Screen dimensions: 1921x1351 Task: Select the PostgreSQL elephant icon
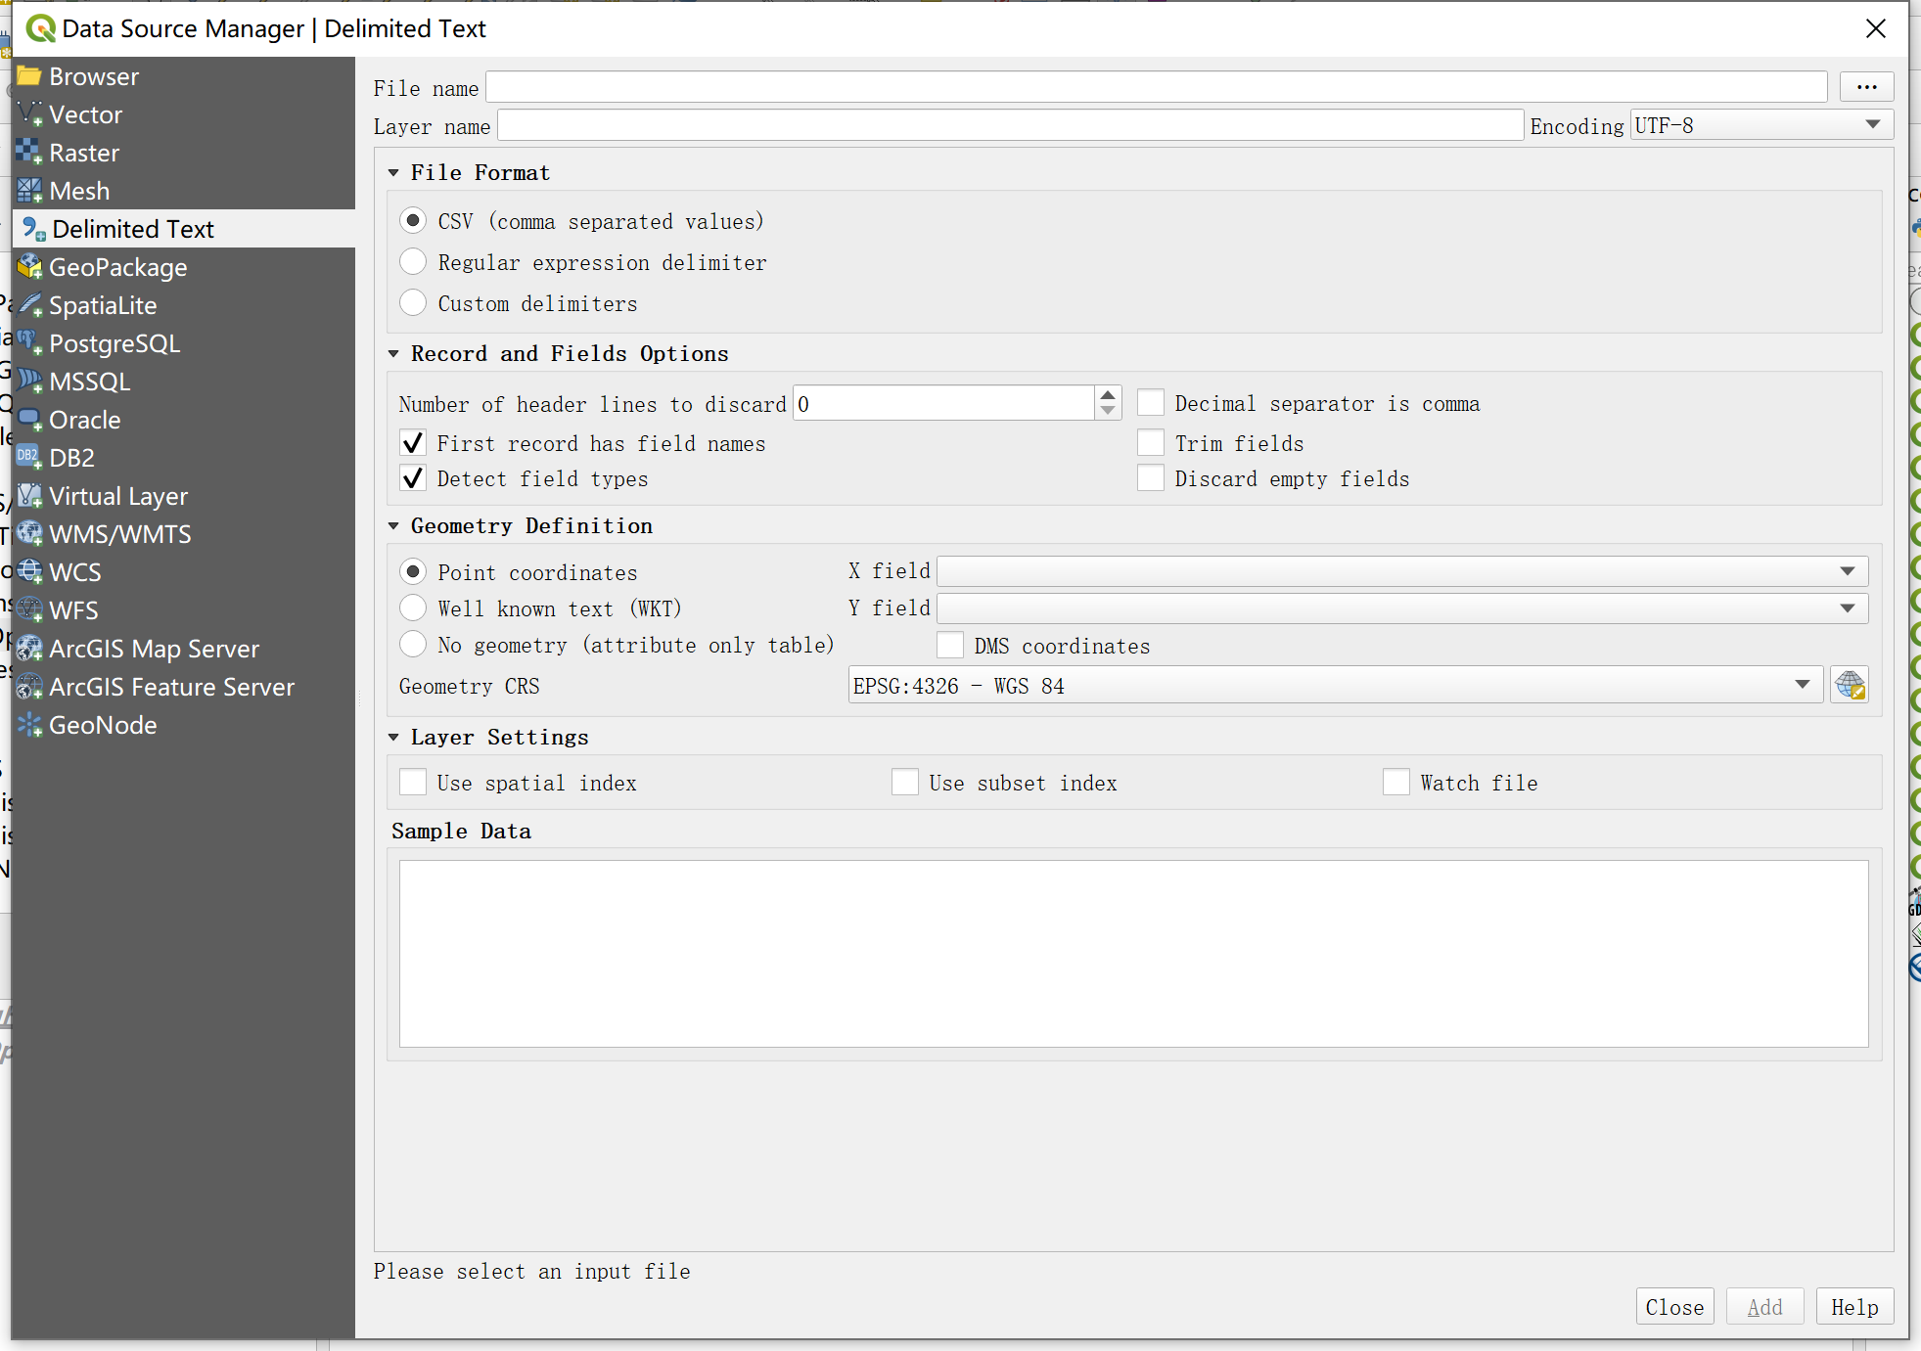29,343
